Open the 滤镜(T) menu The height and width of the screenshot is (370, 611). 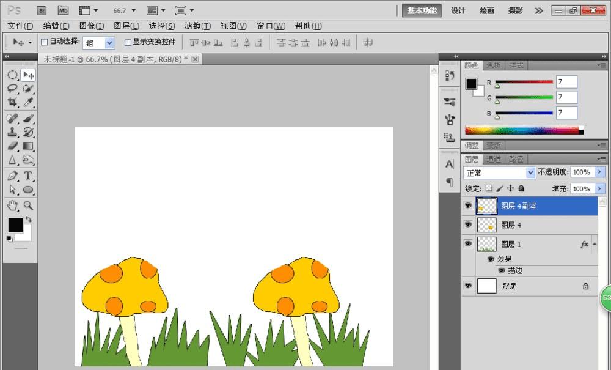(x=197, y=26)
